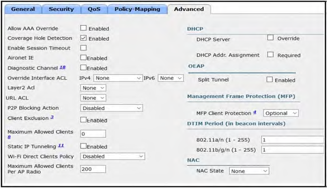Open the Layer2 Acl dropdown

pos(93,88)
